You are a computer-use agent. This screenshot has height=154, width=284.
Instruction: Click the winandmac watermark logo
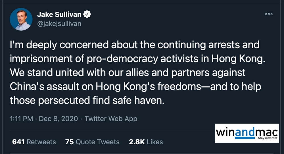(247, 133)
